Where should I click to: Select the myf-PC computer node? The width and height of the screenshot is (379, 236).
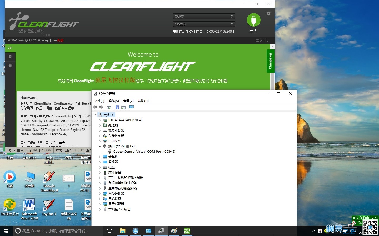109,115
